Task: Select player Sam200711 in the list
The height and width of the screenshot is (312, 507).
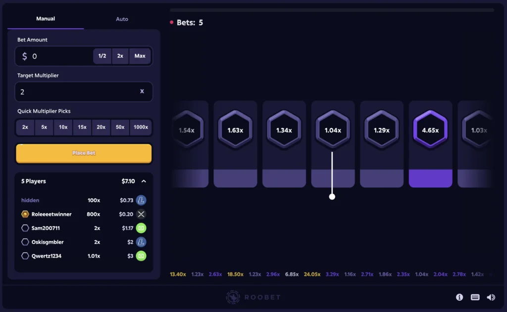Action: click(46, 228)
